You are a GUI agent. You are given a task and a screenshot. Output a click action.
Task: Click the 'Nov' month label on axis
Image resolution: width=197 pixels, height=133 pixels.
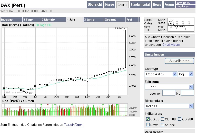tap(87, 97)
